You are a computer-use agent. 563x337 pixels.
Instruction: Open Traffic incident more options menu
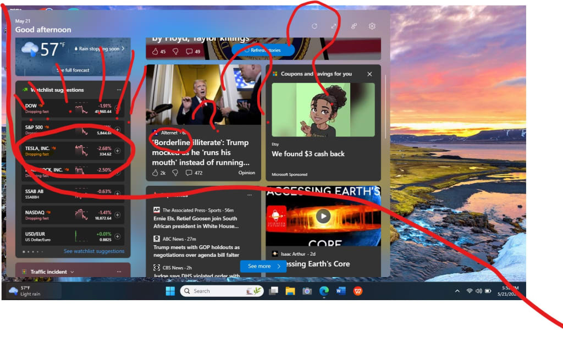pos(119,272)
